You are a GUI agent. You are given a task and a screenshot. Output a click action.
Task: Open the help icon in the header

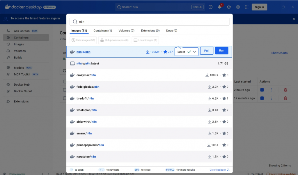[210, 7]
